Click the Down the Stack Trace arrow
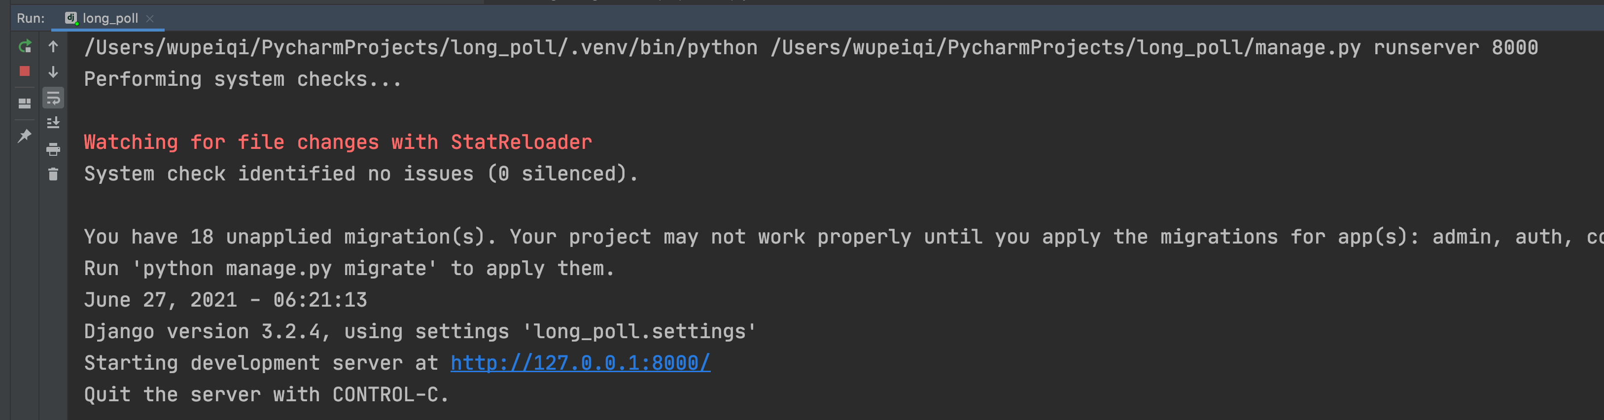1604x420 pixels. [x=53, y=73]
